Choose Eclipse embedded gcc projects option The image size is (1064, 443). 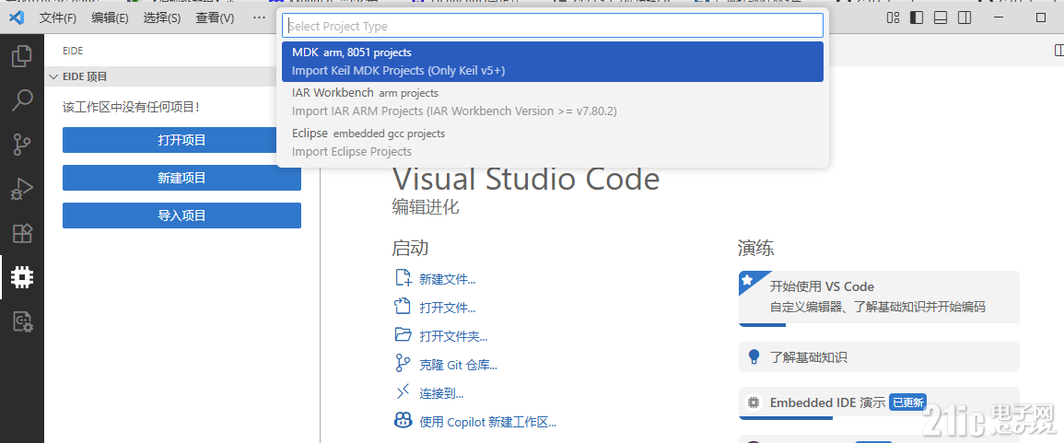pyautogui.click(x=553, y=143)
